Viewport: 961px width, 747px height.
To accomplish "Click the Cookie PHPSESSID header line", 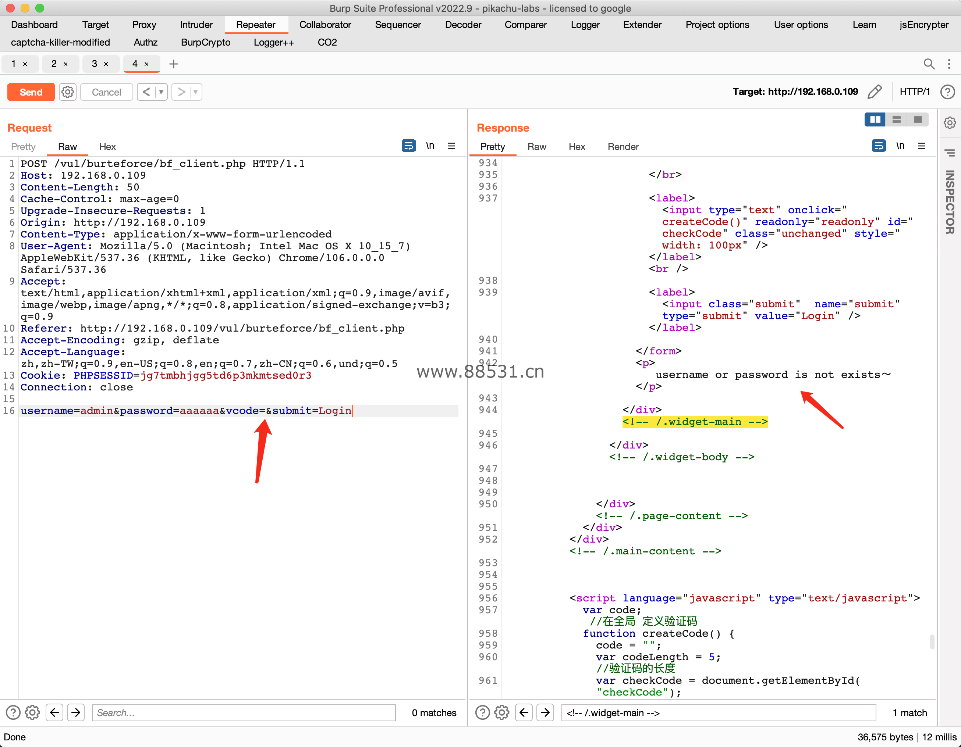I will coord(166,375).
